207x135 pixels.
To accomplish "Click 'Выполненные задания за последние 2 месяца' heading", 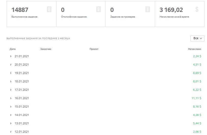I will (38, 38).
